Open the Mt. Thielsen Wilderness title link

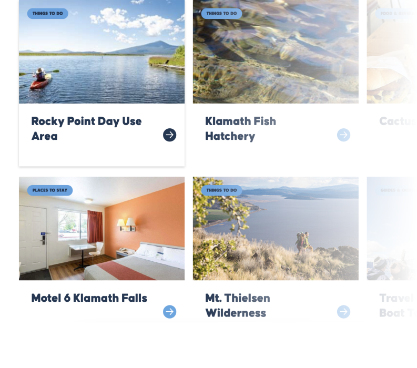click(x=238, y=305)
